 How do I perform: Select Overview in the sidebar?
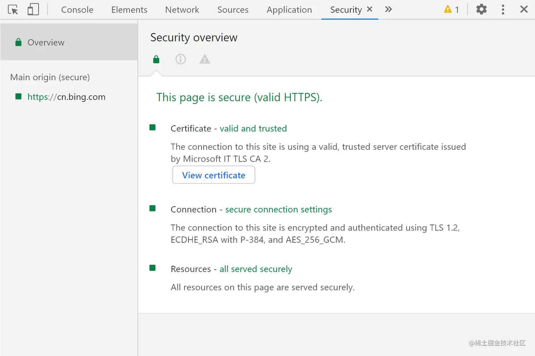[x=46, y=42]
